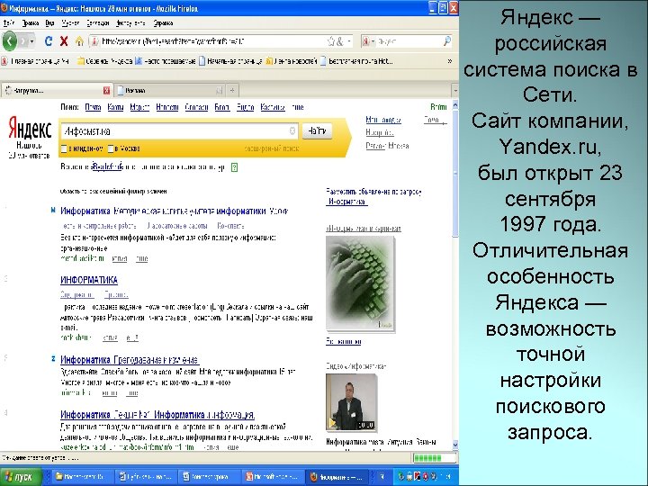Open the Сервисы Яндекса bookmarks folder
648x486 pixels.
pyautogui.click(x=105, y=61)
